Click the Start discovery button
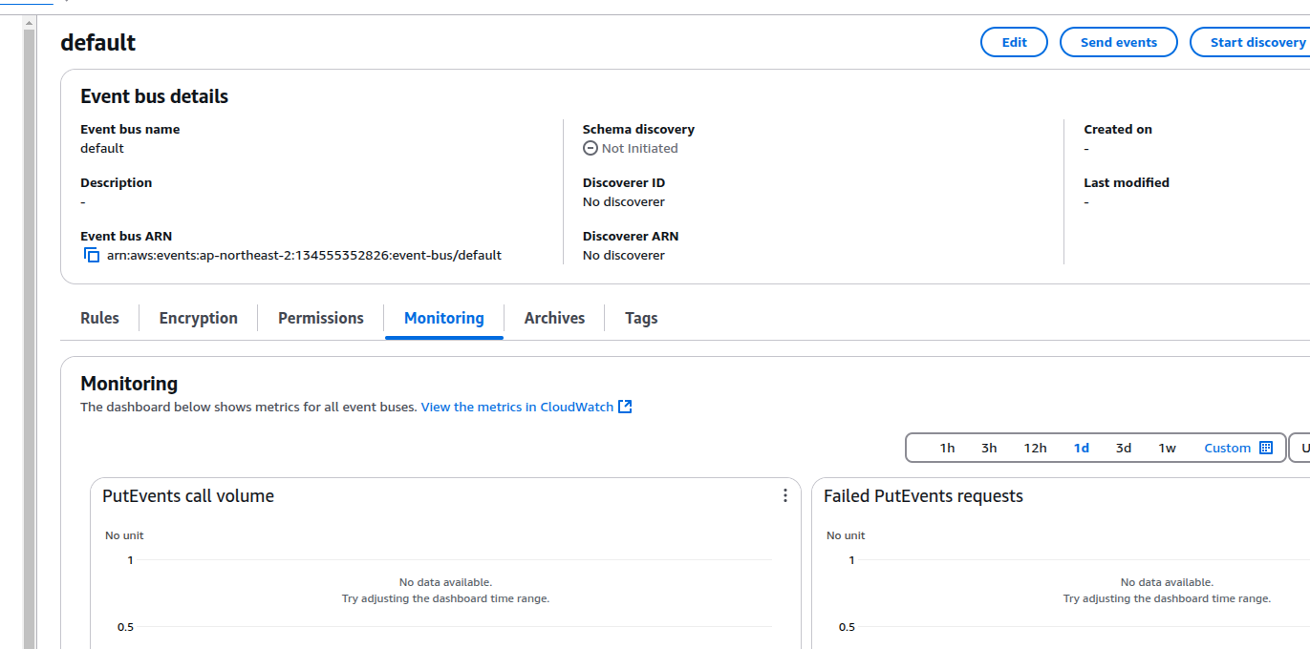The image size is (1310, 649). 1252,42
